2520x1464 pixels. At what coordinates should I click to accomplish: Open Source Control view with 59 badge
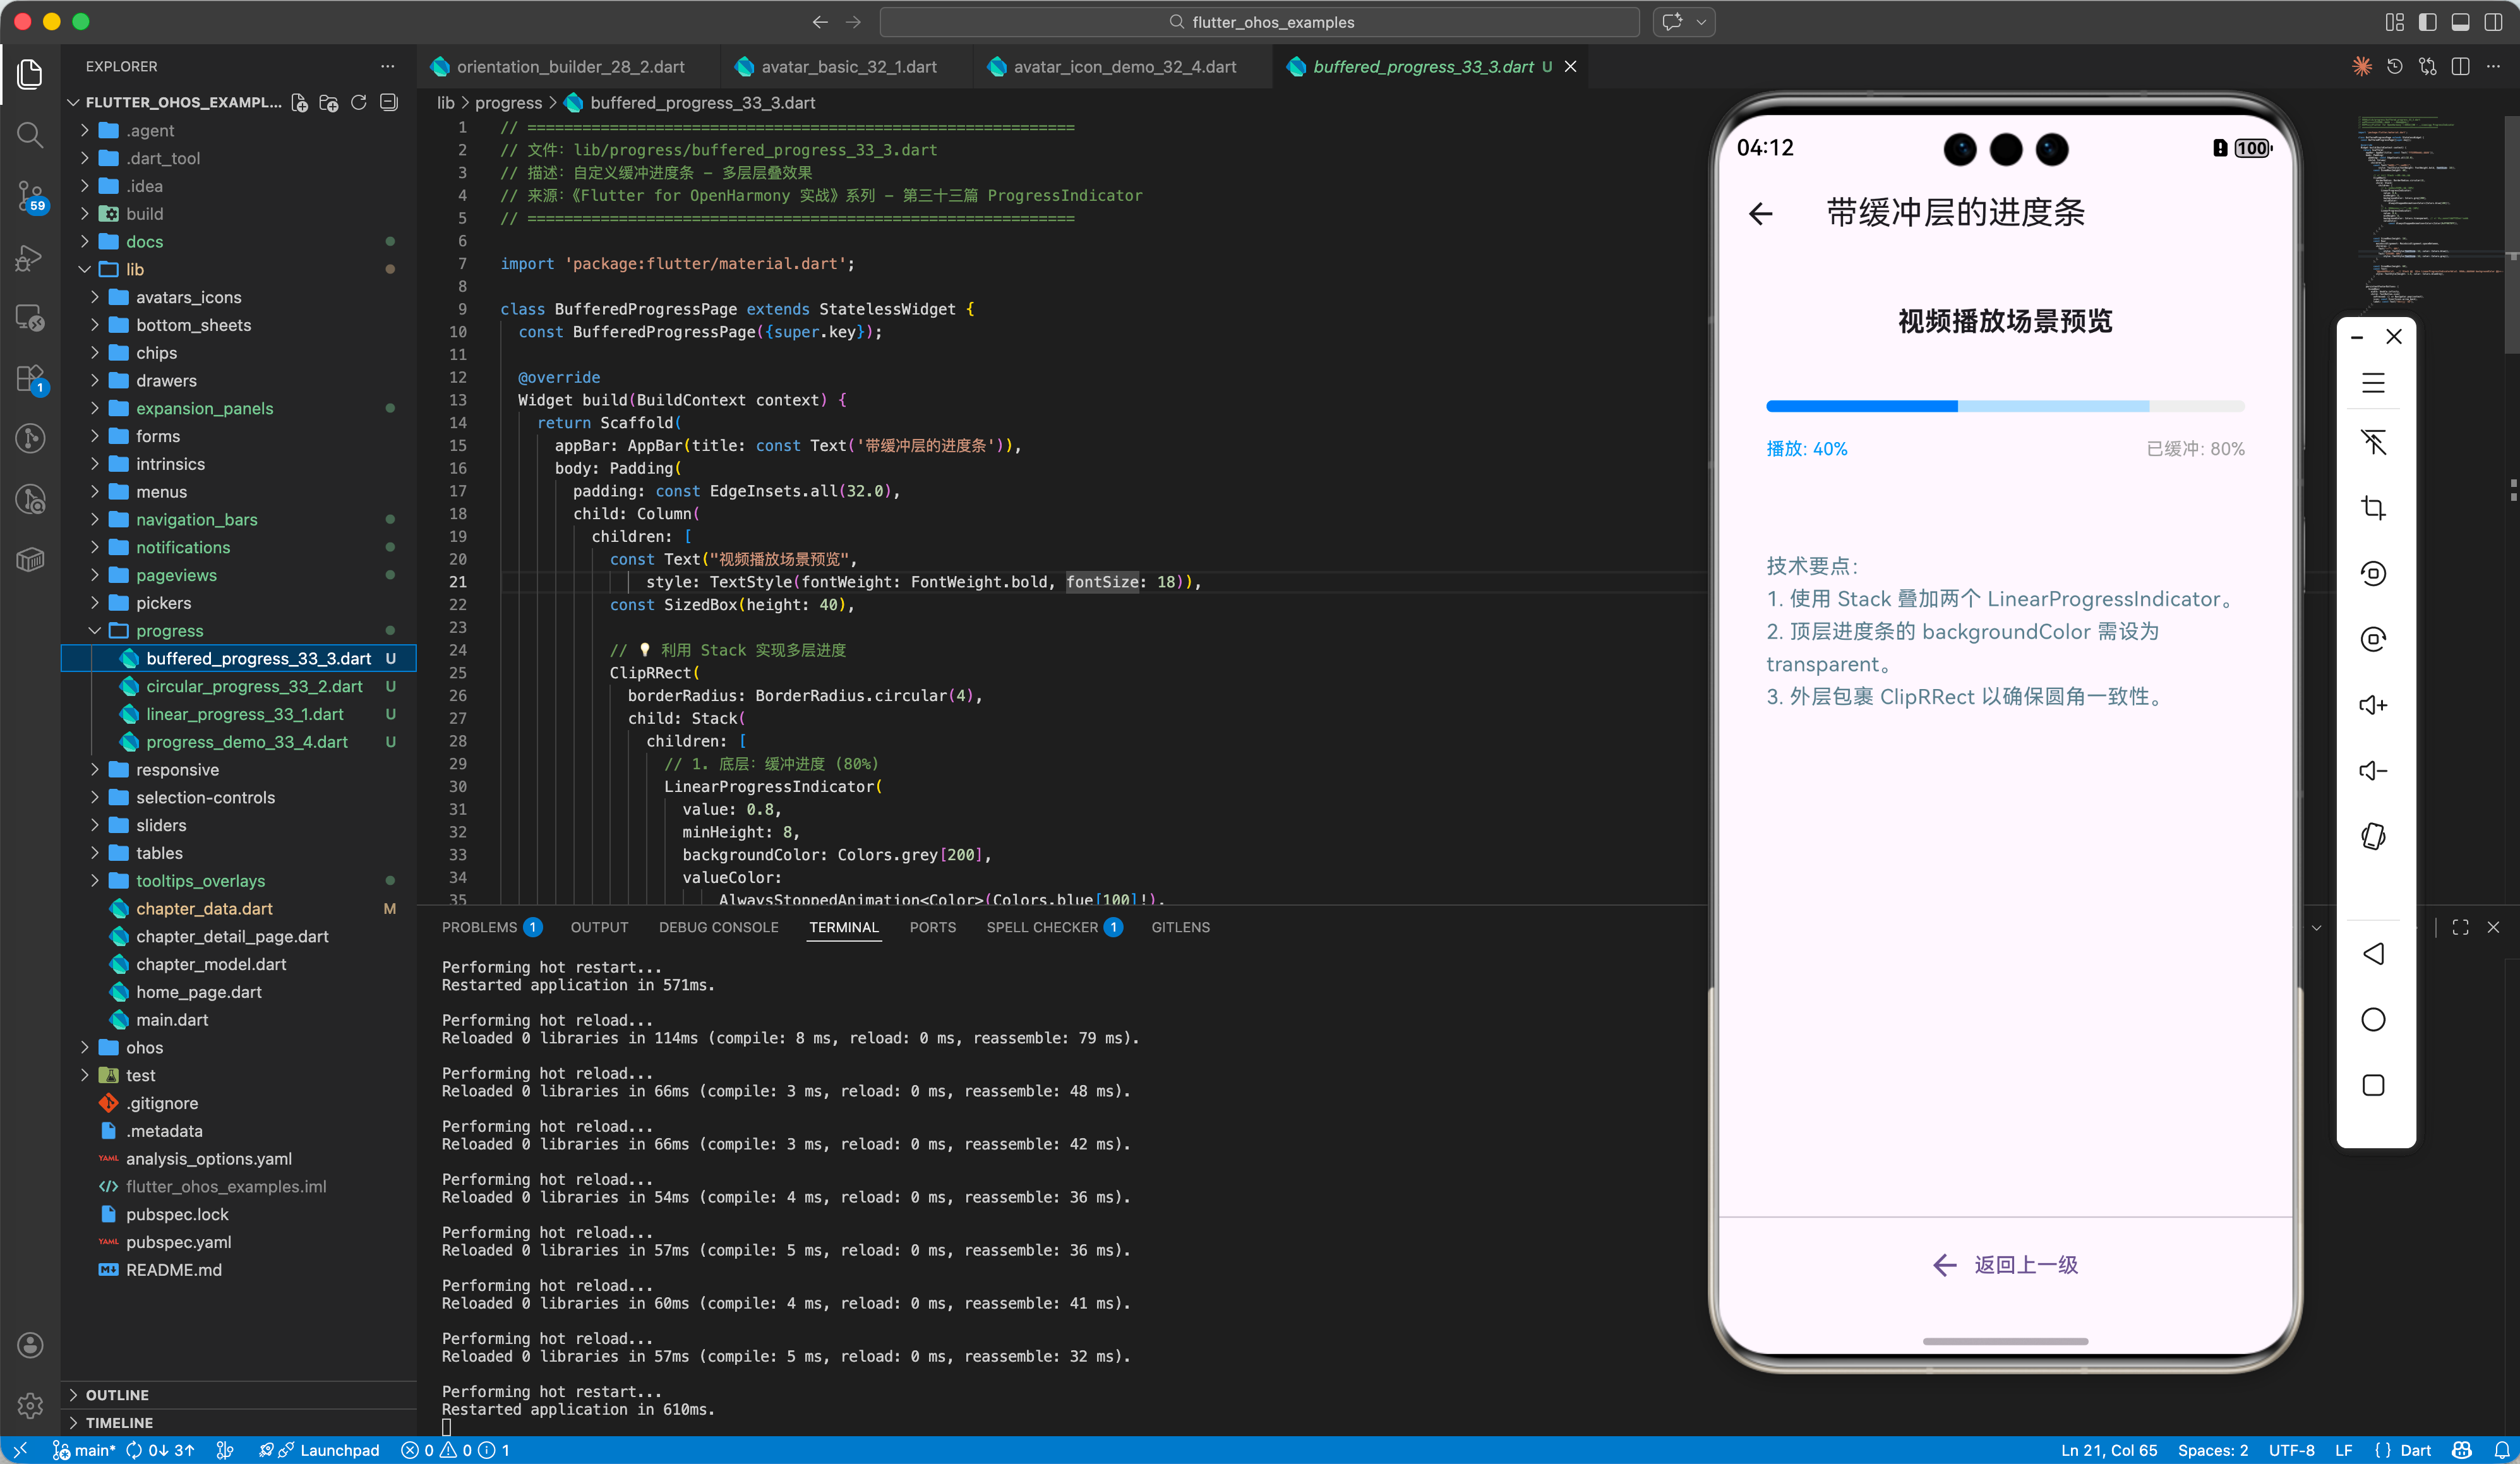pyautogui.click(x=30, y=194)
